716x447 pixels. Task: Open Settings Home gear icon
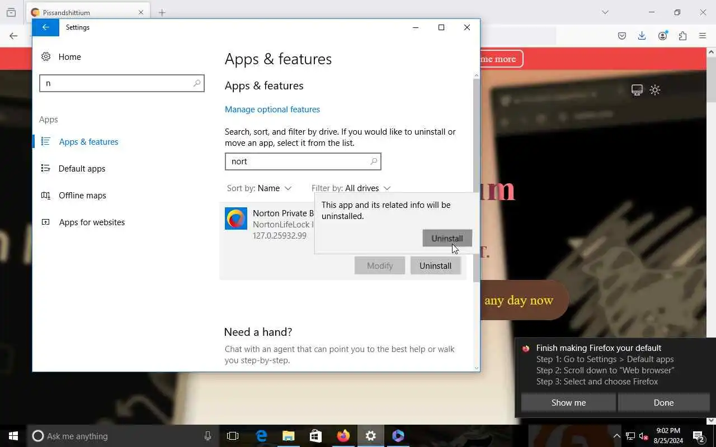pos(46,56)
